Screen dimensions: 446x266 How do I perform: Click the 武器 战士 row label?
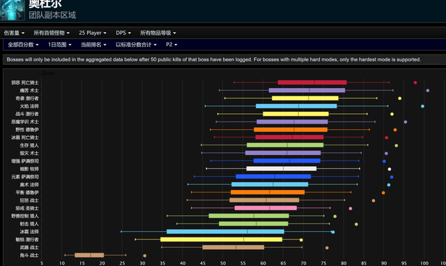point(29,247)
